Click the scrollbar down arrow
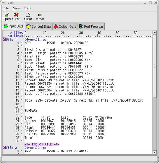The image size is (159, 163). click(x=155, y=152)
